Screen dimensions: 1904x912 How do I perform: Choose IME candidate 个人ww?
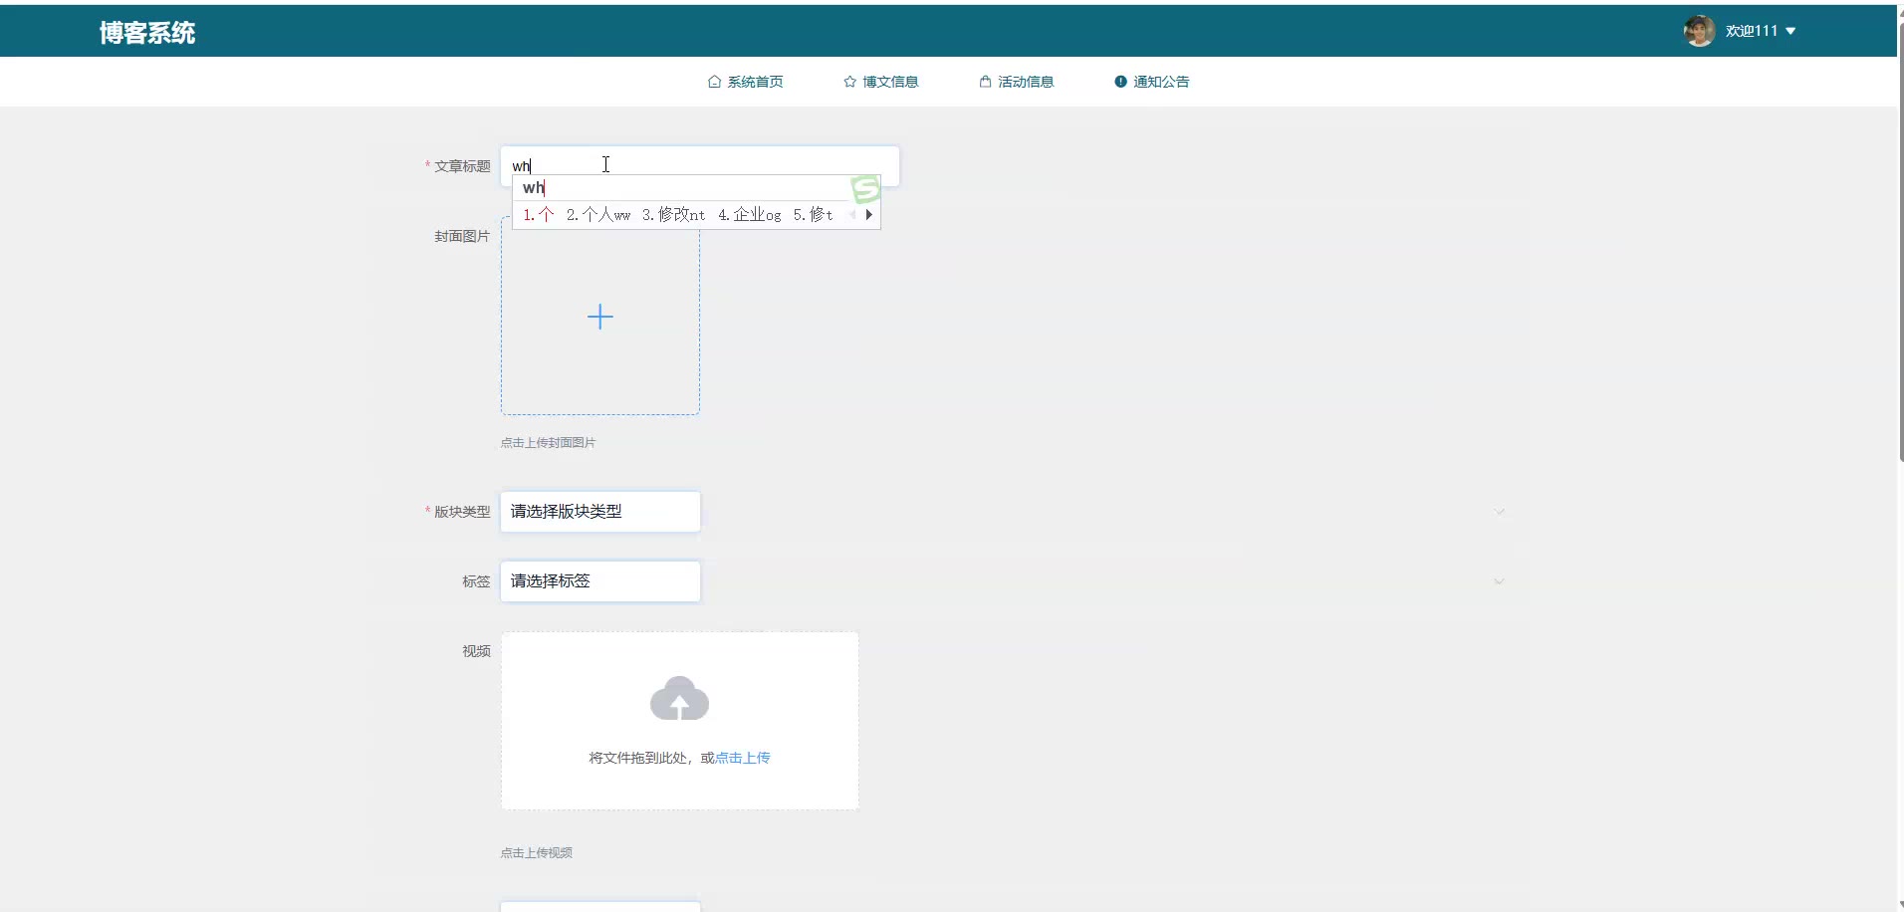pos(598,215)
